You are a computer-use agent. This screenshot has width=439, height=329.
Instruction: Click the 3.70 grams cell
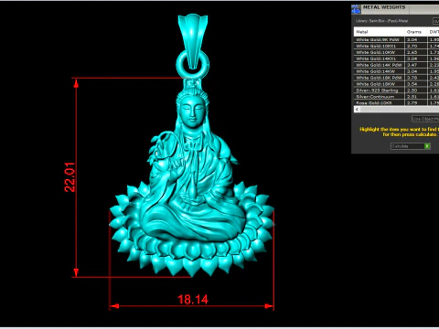coord(416,78)
